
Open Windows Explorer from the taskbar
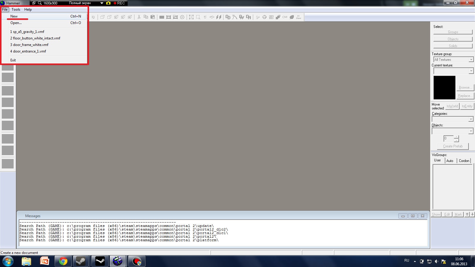coord(26,261)
